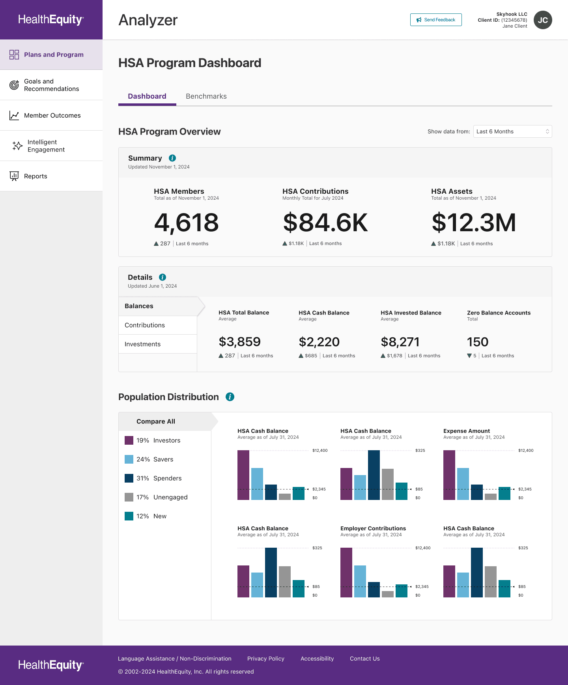Click the navy Spenders color swatch
Image resolution: width=568 pixels, height=685 pixels.
click(129, 478)
